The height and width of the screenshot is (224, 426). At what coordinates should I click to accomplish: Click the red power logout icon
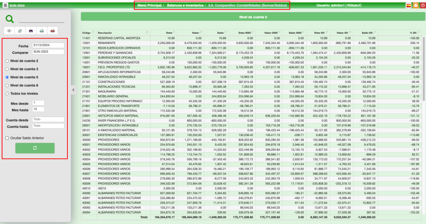[422, 6]
